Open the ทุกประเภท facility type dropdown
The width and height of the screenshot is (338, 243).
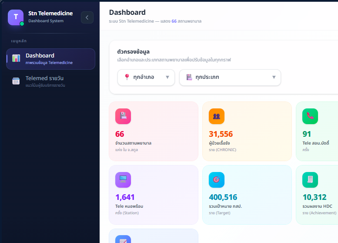230,77
